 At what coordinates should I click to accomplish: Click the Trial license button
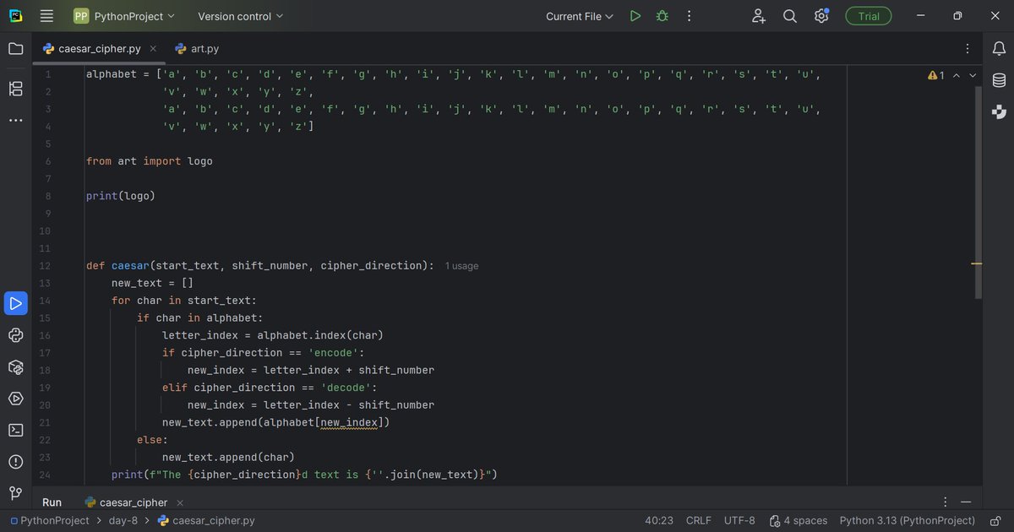[868, 15]
